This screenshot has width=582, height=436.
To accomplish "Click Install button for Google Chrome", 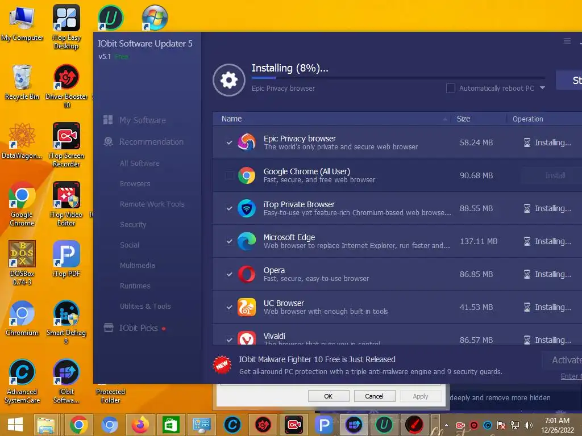I will 551,175.
